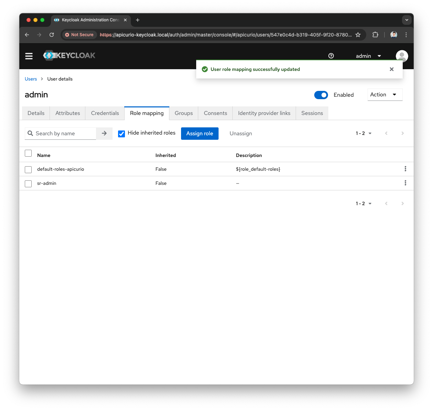
Task: Open the pagination 1-2 dropdown
Action: coord(363,133)
